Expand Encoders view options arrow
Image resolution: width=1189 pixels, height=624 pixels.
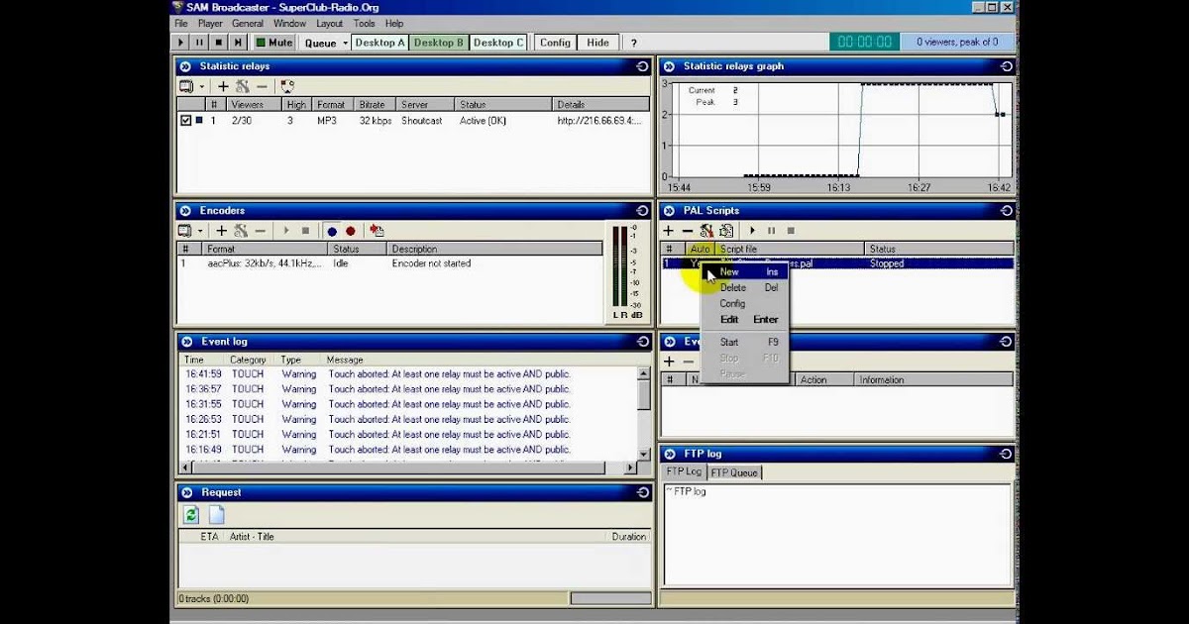[201, 231]
